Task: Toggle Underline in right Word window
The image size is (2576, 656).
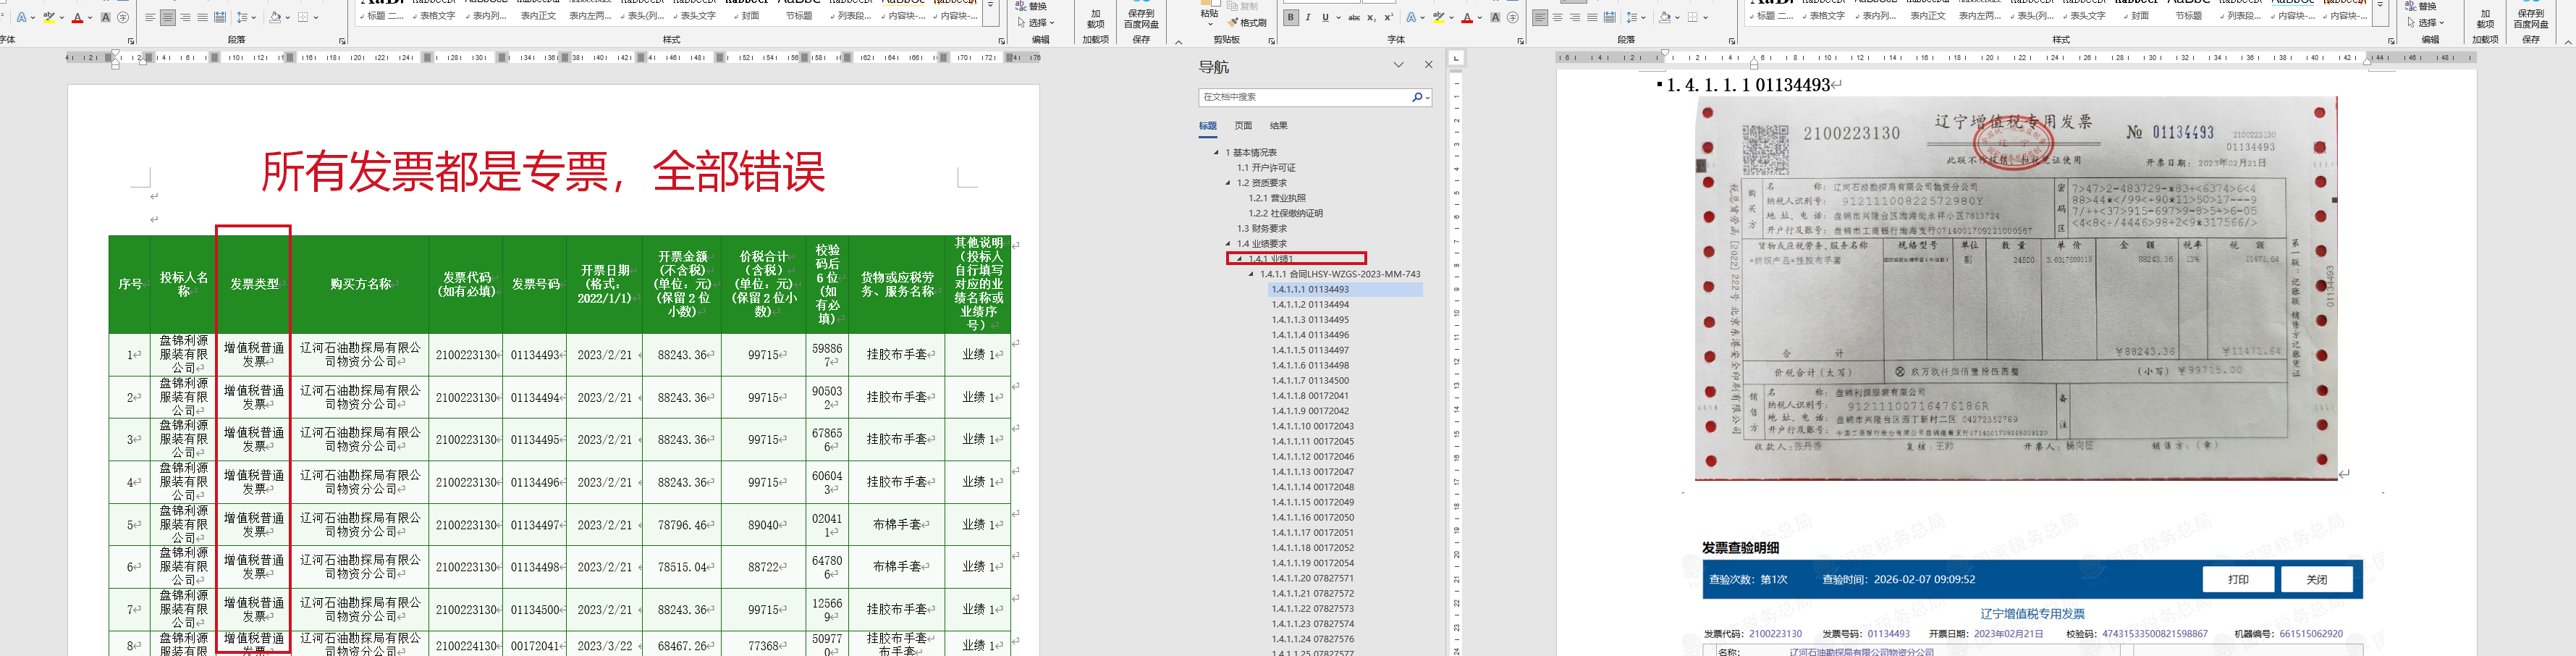Action: (x=1326, y=18)
